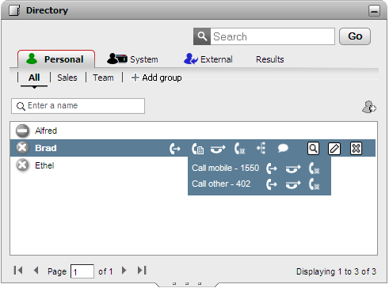Click the voicemail icon for mobile 1550
This screenshot has height=288, width=389.
pos(315,169)
